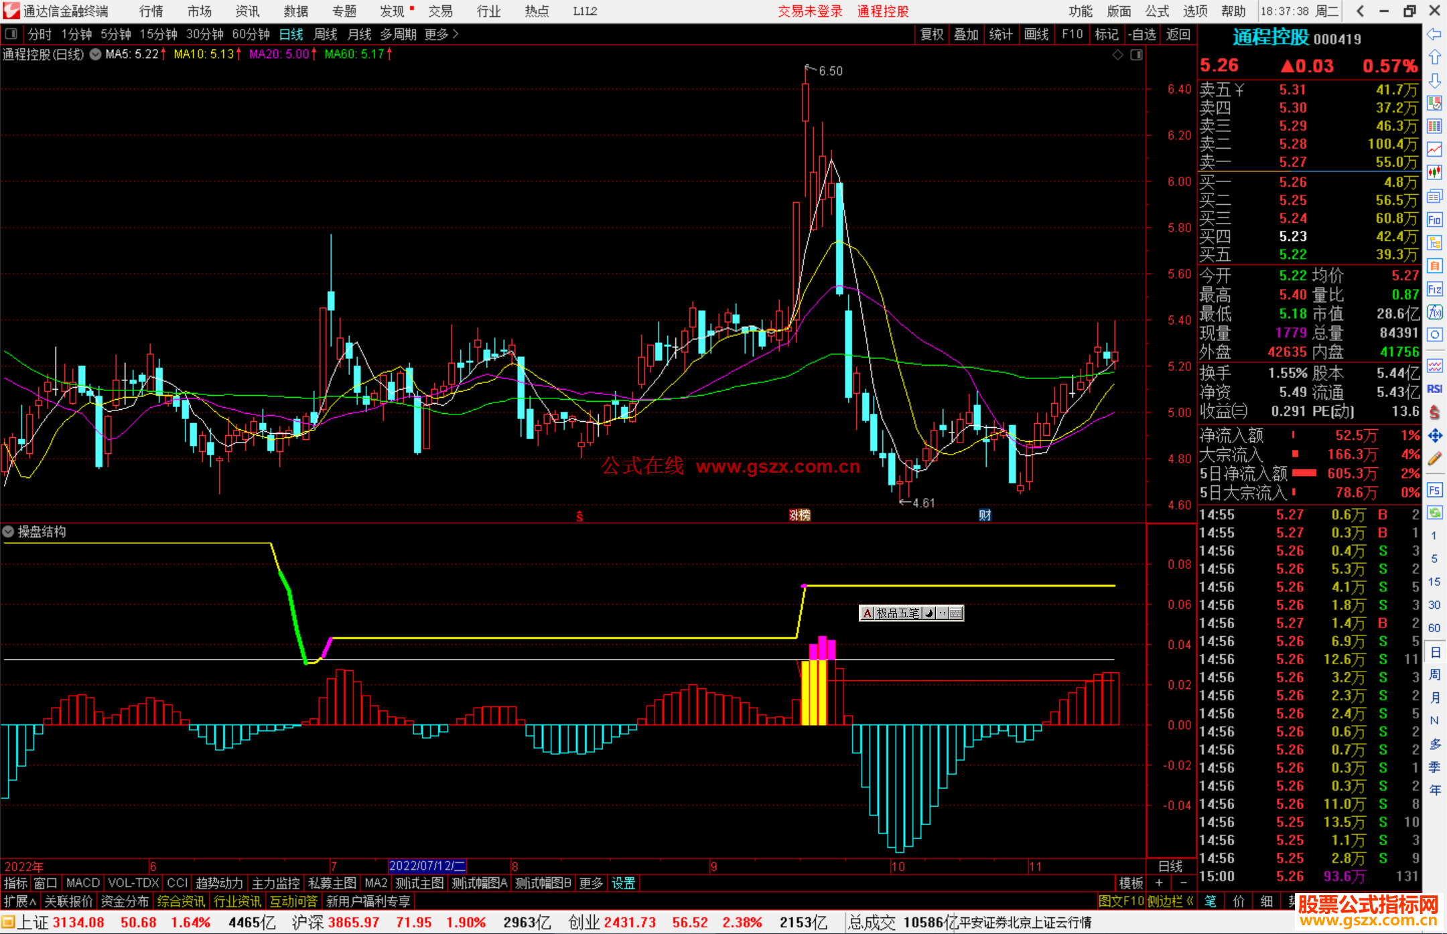Screen dimensions: 1447x934
Task: Click the plus zoom button beside 模板
Action: pos(1159,883)
